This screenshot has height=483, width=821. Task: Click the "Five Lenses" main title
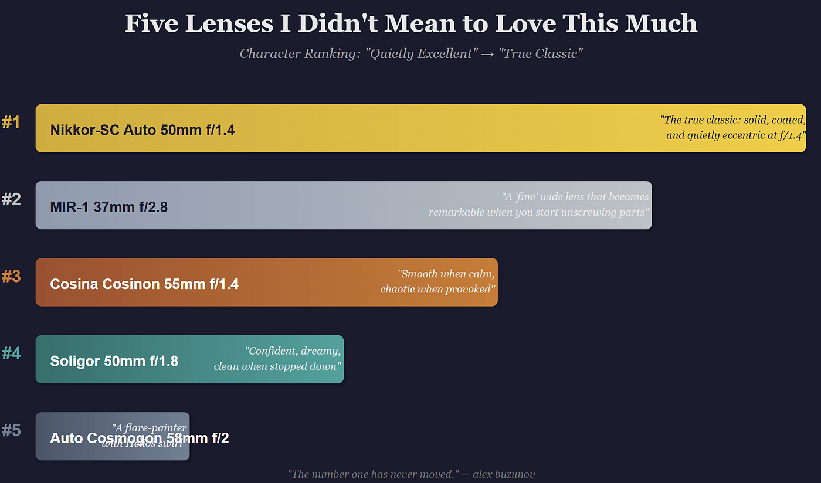point(410,23)
